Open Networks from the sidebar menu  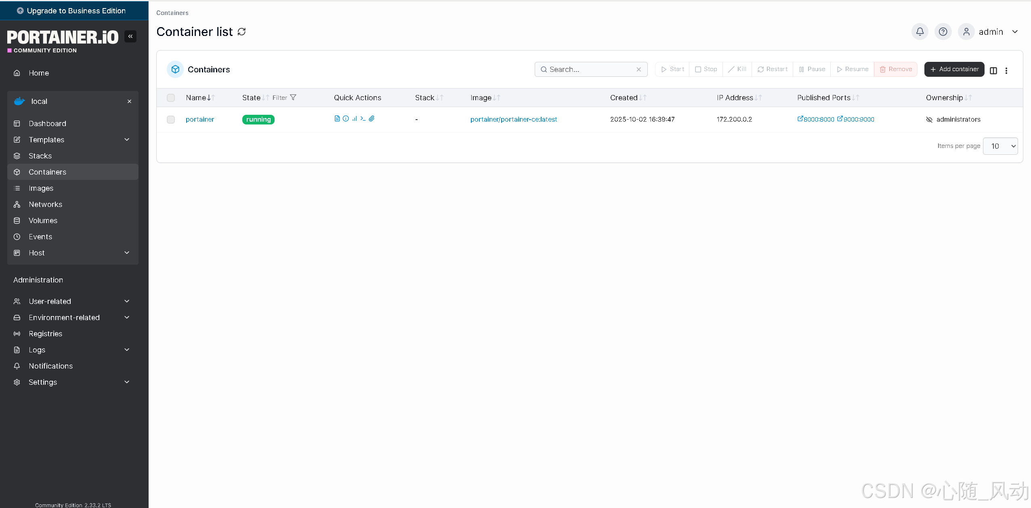click(45, 204)
